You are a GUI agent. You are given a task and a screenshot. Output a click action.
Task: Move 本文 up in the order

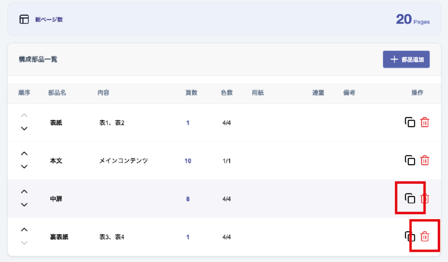tap(24, 154)
